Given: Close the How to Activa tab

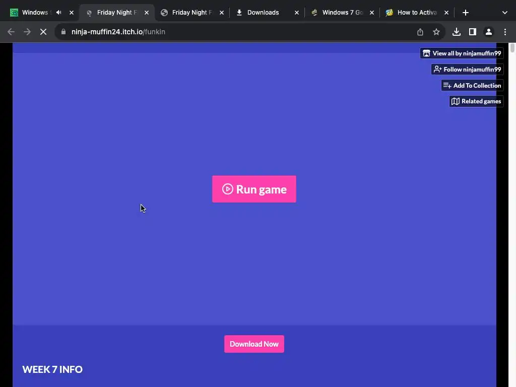Looking at the screenshot, I should [446, 13].
